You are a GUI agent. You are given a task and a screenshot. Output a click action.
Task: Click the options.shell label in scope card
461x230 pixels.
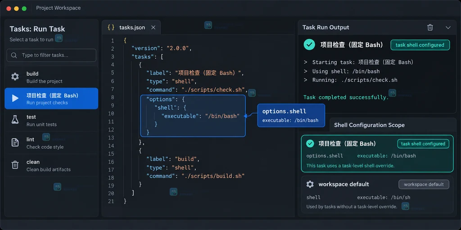click(325, 156)
